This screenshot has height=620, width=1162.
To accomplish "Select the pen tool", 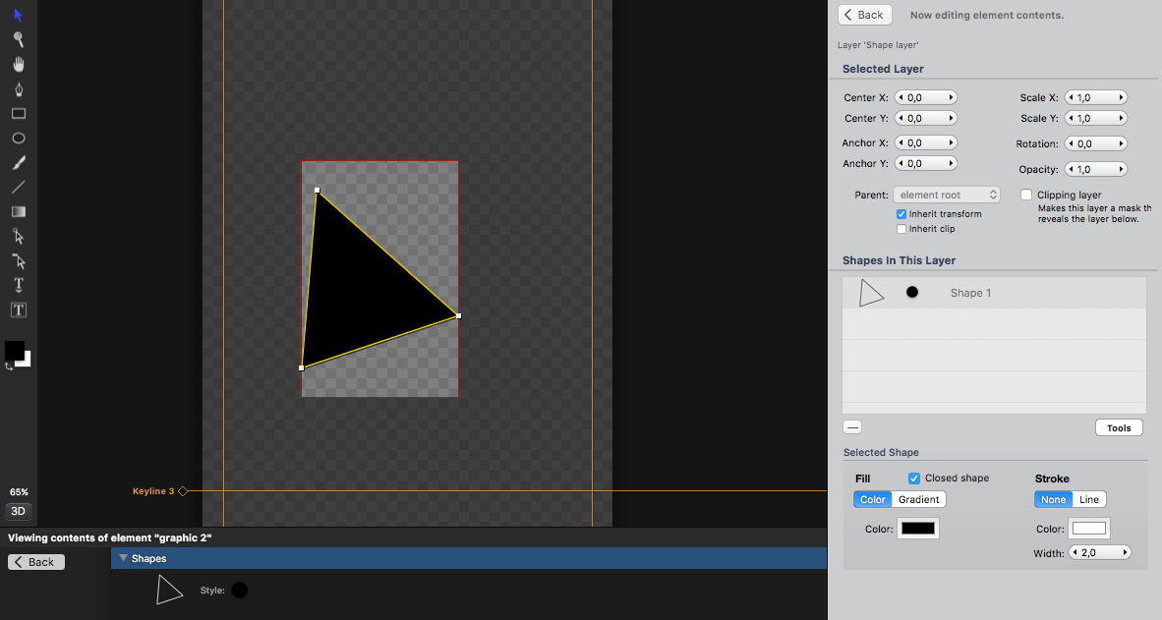I will tap(19, 88).
